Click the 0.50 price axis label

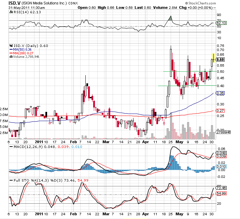221,72
